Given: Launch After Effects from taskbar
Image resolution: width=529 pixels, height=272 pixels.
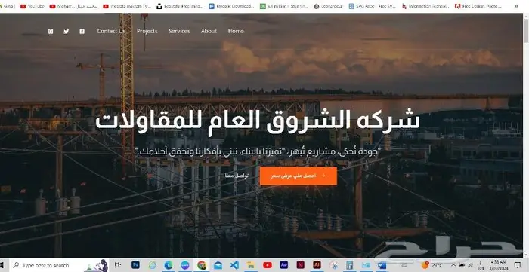Looking at the screenshot, I should pos(284,265).
